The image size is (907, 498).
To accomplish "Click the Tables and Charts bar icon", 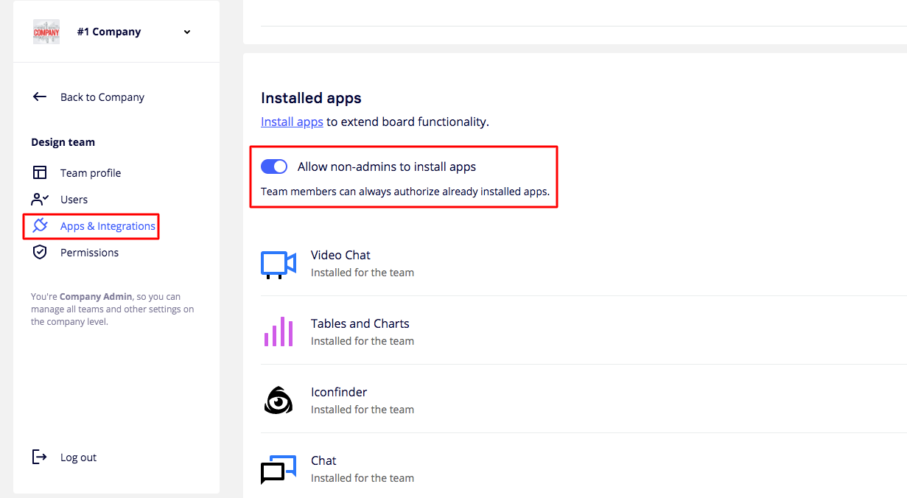I will click(x=279, y=332).
